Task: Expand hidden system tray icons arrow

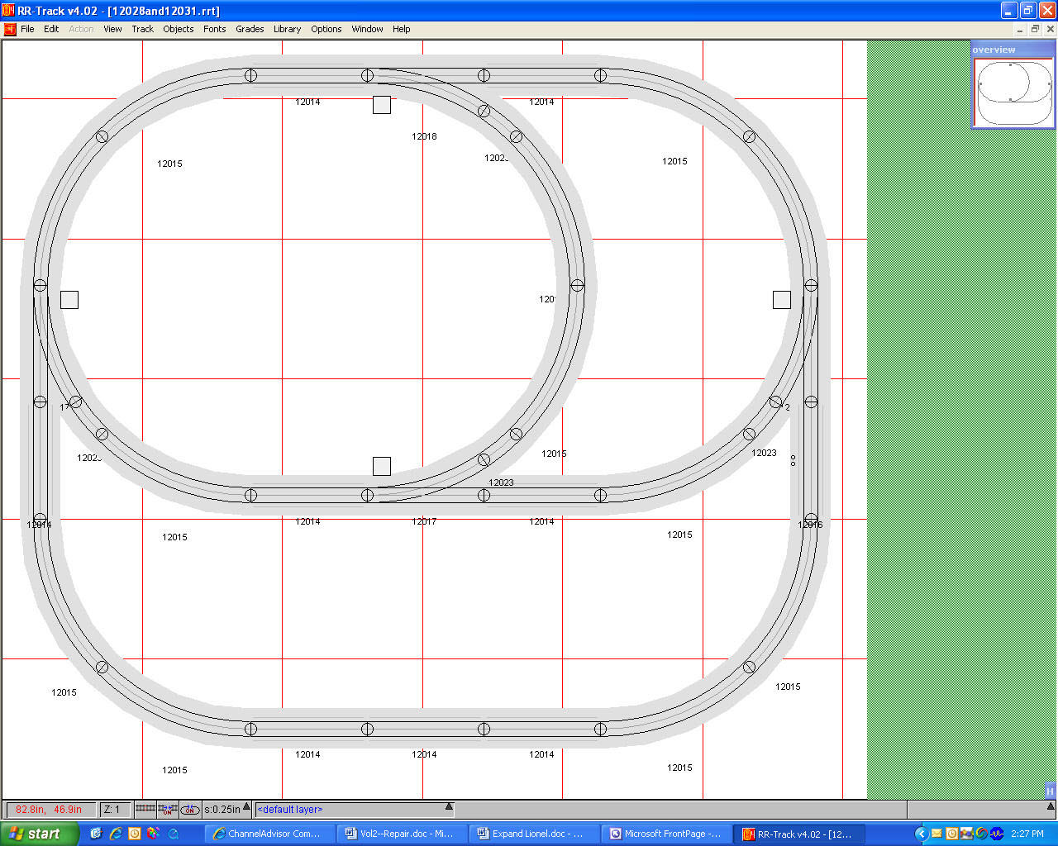Action: tap(922, 834)
